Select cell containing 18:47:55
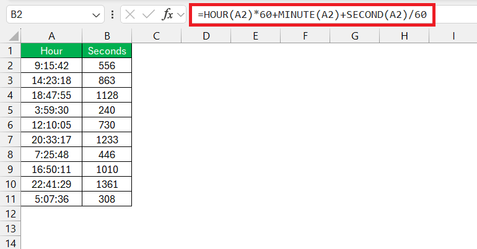The height and width of the screenshot is (249, 477). (51, 95)
